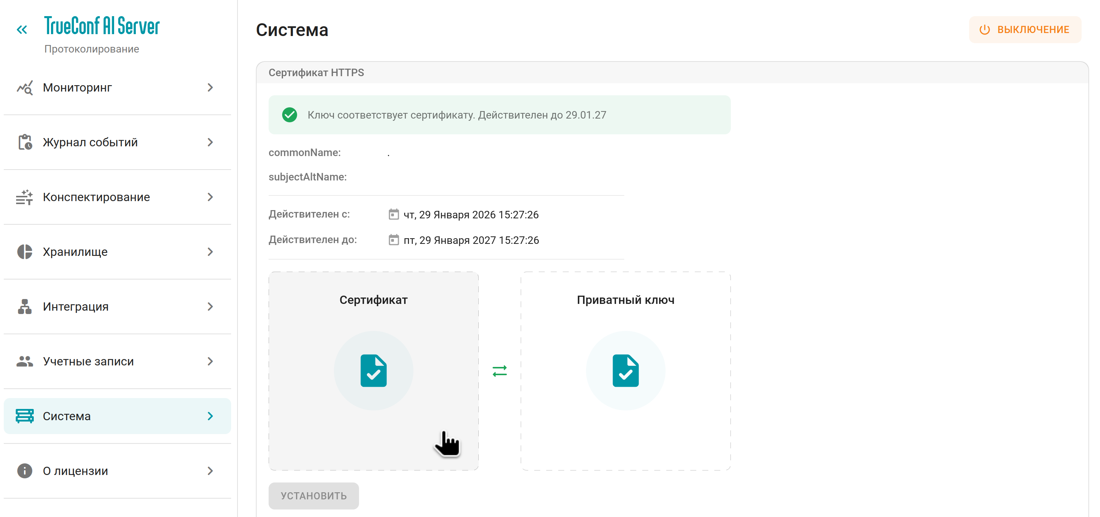
Task: Click the green swap arrows icon
Action: pyautogui.click(x=499, y=371)
